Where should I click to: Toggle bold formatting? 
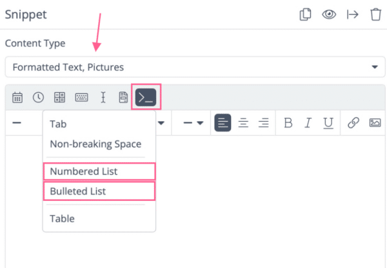click(288, 123)
